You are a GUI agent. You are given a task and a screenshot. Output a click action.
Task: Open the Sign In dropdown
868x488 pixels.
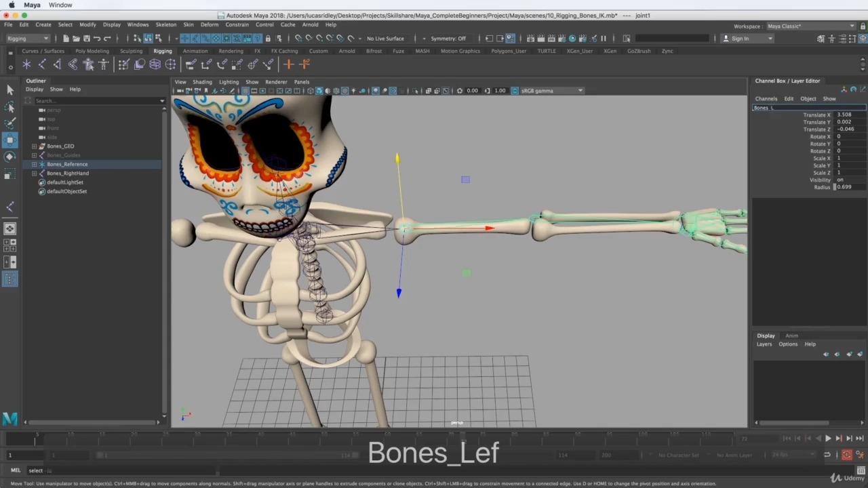[x=748, y=39]
